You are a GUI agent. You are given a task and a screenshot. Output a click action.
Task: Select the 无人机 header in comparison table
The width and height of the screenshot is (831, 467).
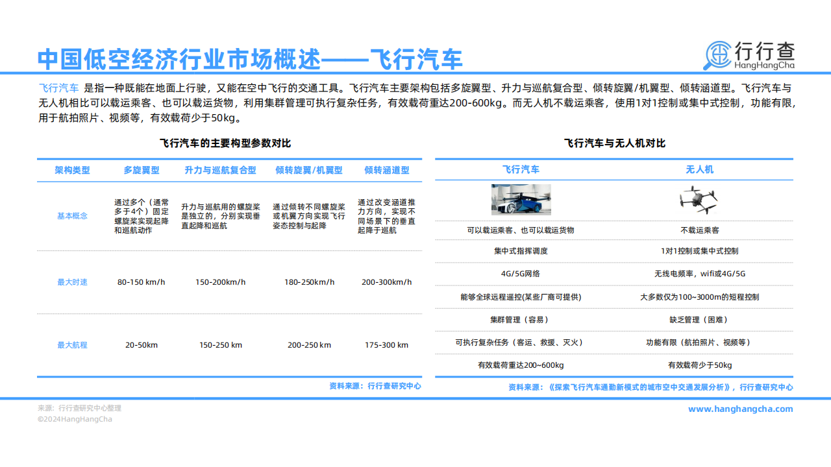[x=700, y=169]
